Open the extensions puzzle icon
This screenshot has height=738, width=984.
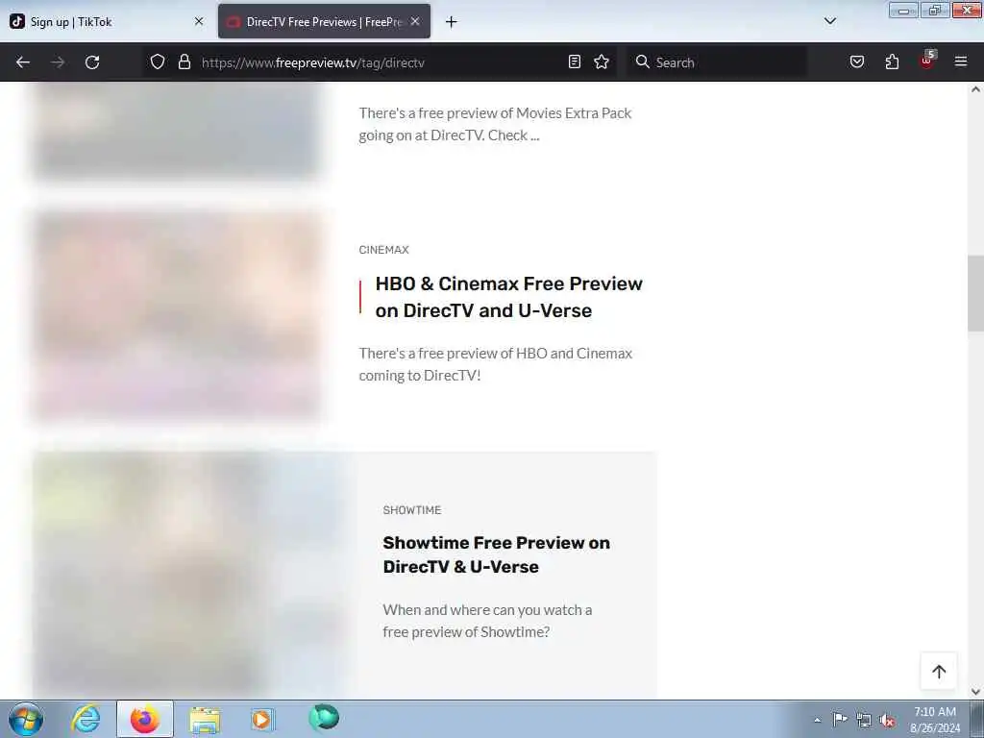point(892,61)
